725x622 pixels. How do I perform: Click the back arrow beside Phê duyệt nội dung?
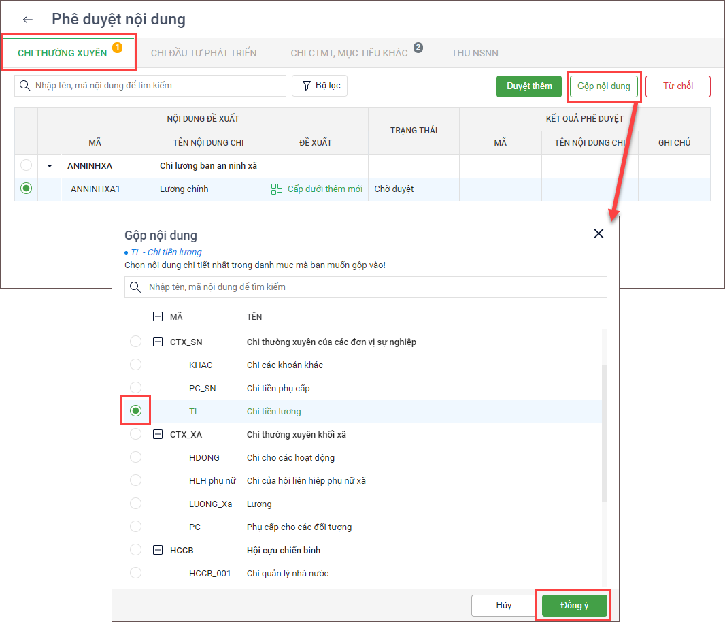click(28, 20)
